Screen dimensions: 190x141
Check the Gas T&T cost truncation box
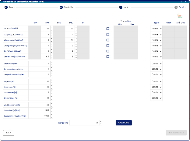107,57
